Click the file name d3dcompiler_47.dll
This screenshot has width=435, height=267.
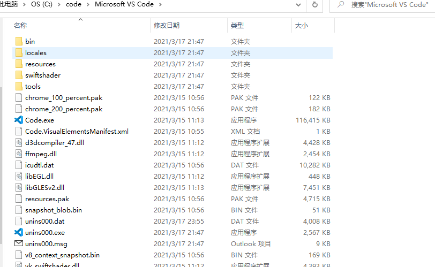55,143
